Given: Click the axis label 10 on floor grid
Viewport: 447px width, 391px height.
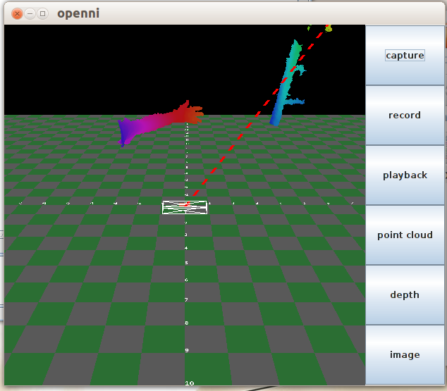Looking at the screenshot, I should click(189, 383).
